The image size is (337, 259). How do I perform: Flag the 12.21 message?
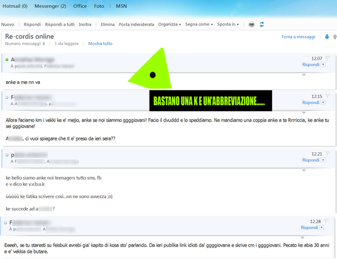pyautogui.click(x=328, y=153)
